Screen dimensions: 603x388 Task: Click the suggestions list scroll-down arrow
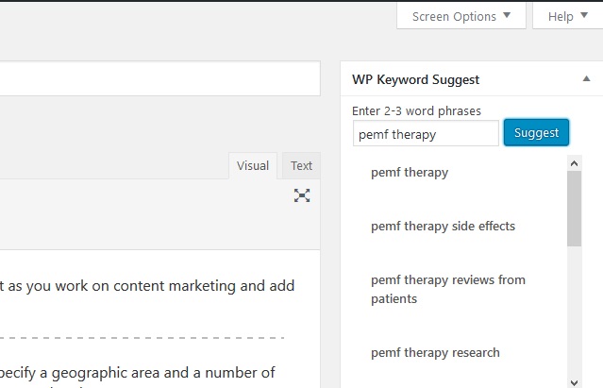tap(574, 382)
